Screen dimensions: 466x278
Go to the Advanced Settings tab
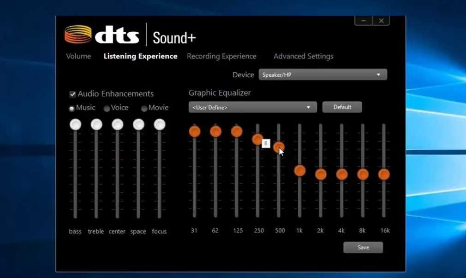point(304,56)
